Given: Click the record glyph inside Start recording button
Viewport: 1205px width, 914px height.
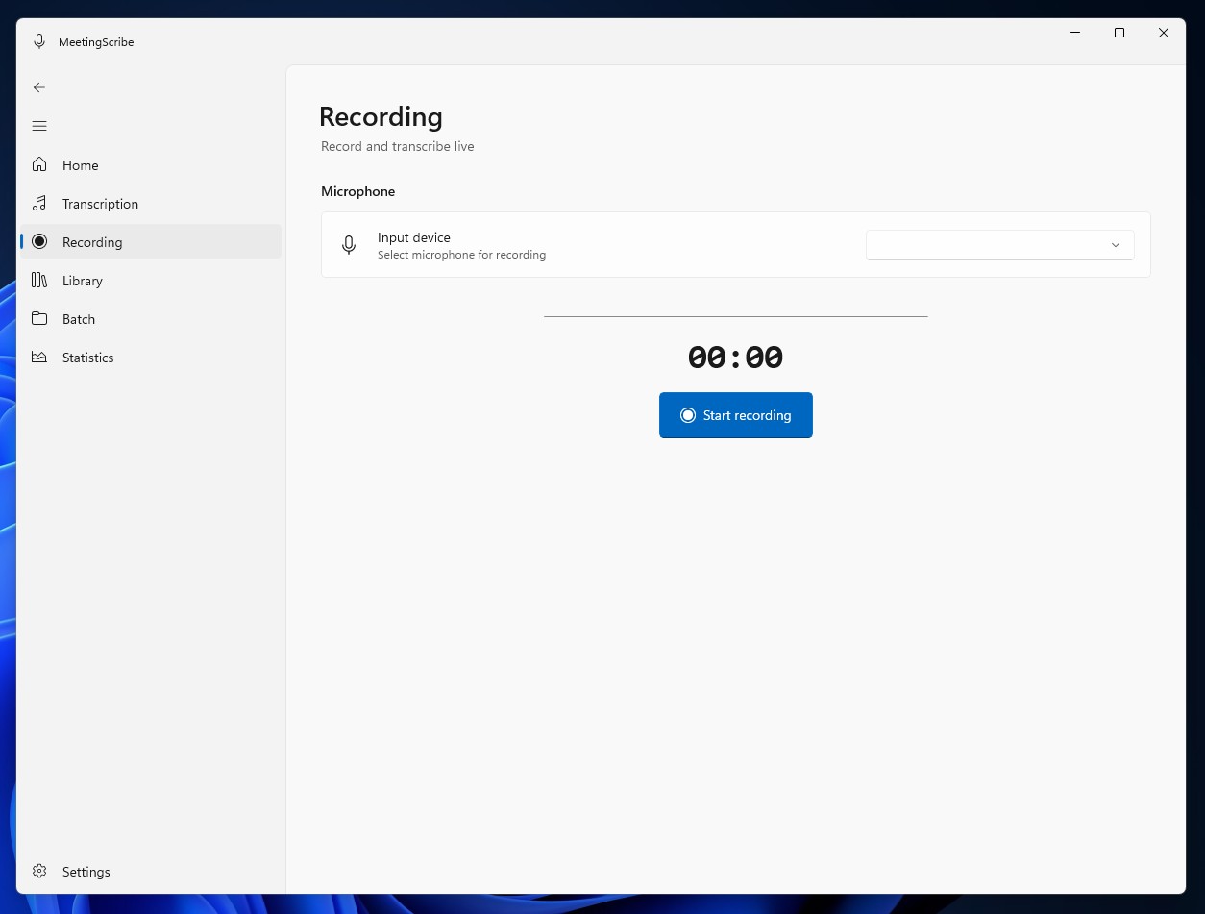Looking at the screenshot, I should [688, 415].
